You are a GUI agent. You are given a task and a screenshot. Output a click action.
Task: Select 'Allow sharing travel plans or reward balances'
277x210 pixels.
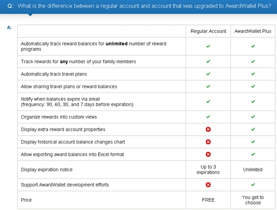pos(69,87)
